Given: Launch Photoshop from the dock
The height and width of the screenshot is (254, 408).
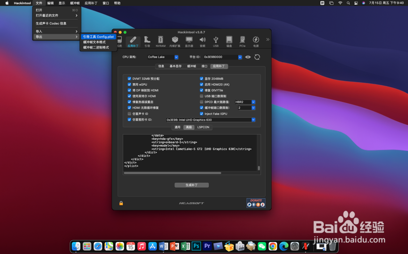Looking at the screenshot, I should coord(196,246).
